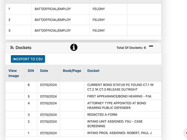Click the info icon beside Dockets
This screenshot has width=187, height=140.
coord(74,47)
